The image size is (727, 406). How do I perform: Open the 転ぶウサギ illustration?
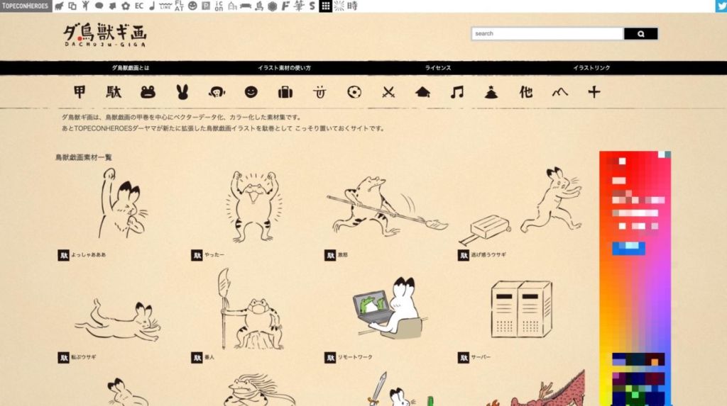point(118,320)
